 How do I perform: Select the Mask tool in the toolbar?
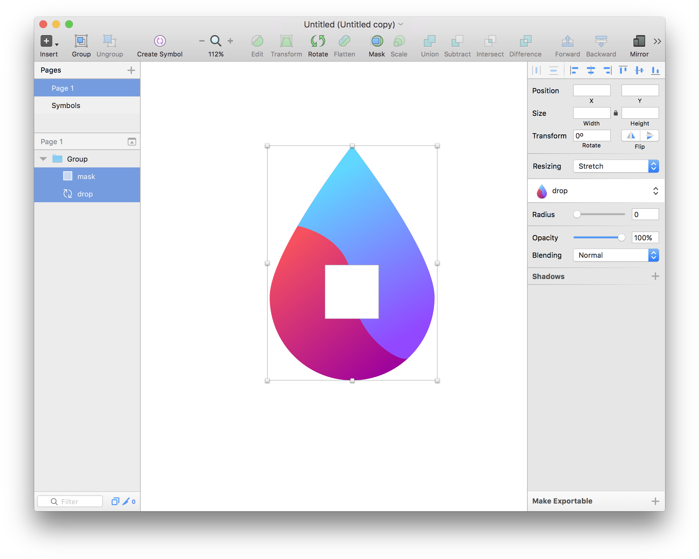(377, 42)
